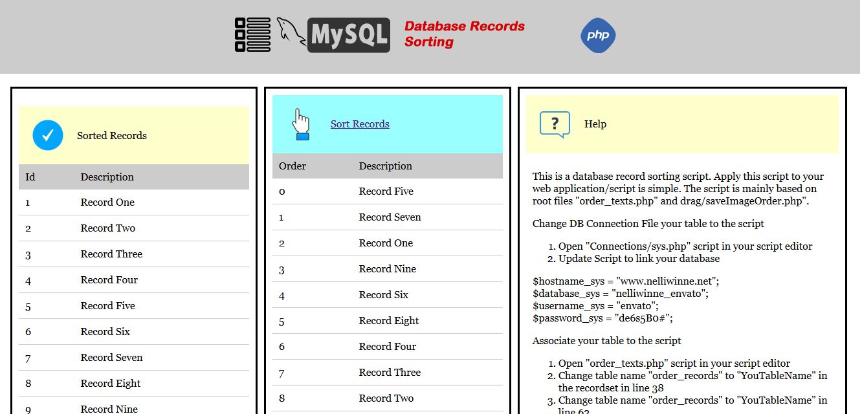Select Record Five in Sorted Records list
862x414 pixels.
tap(108, 306)
